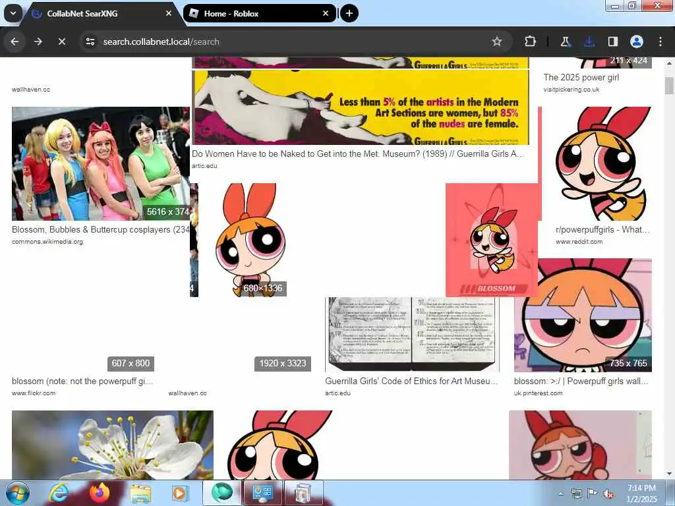Open the Blossom thumbnail labeled 680×1336

[x=250, y=240]
